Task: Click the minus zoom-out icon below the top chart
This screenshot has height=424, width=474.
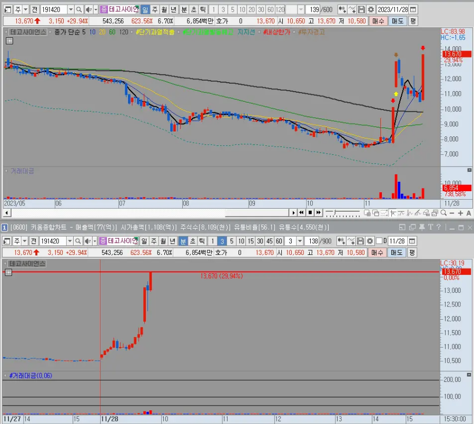Action: pos(452,213)
